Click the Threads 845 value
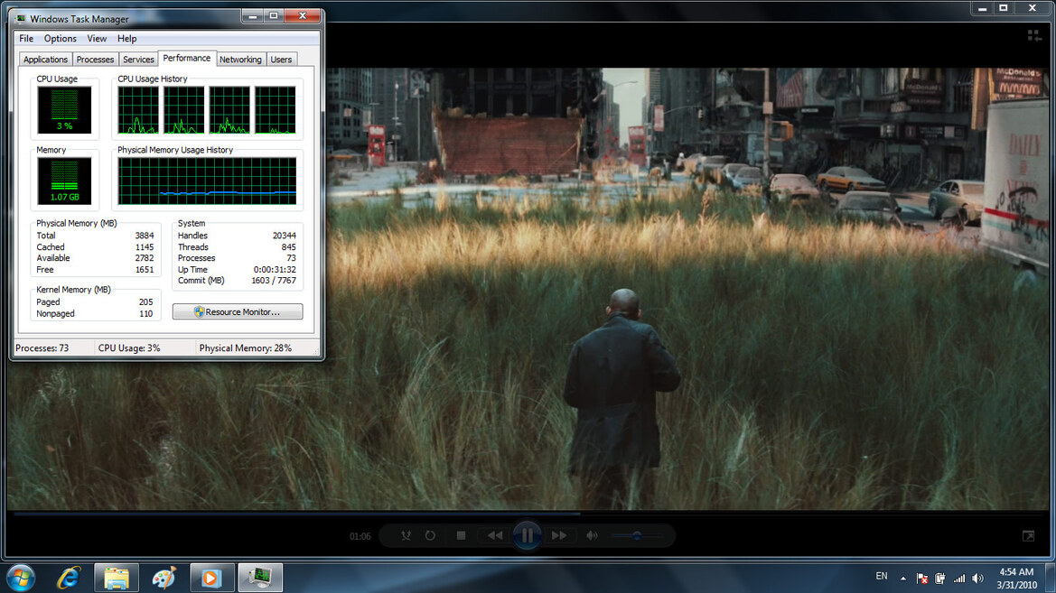Viewport: 1056px width, 593px height. (289, 247)
